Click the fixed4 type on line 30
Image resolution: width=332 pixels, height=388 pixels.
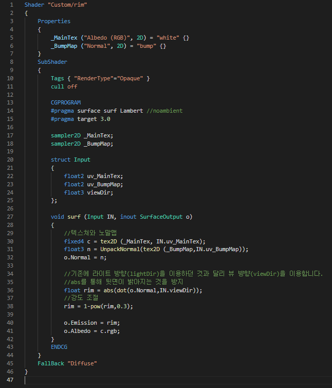pos(74,241)
